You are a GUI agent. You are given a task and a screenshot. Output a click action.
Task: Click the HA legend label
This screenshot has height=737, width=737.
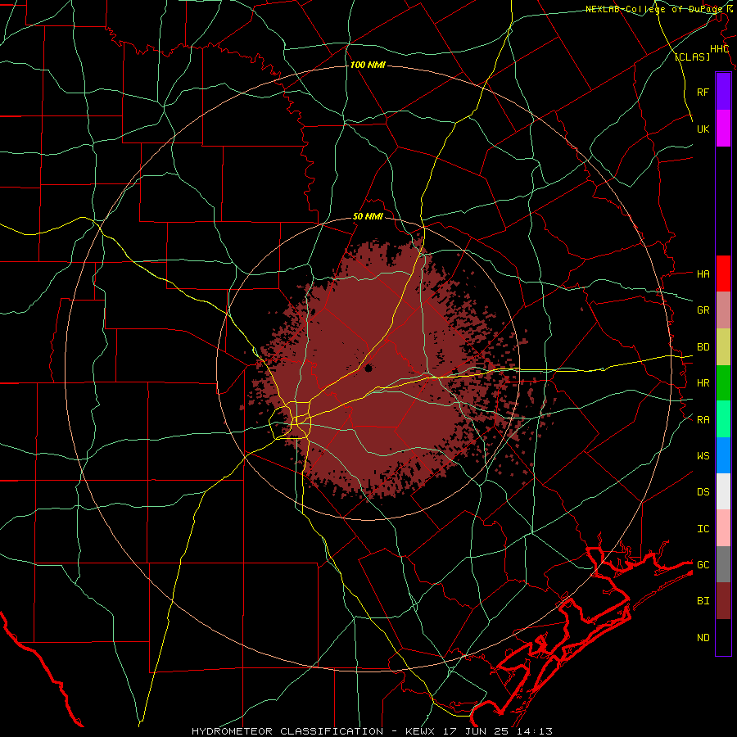click(703, 274)
